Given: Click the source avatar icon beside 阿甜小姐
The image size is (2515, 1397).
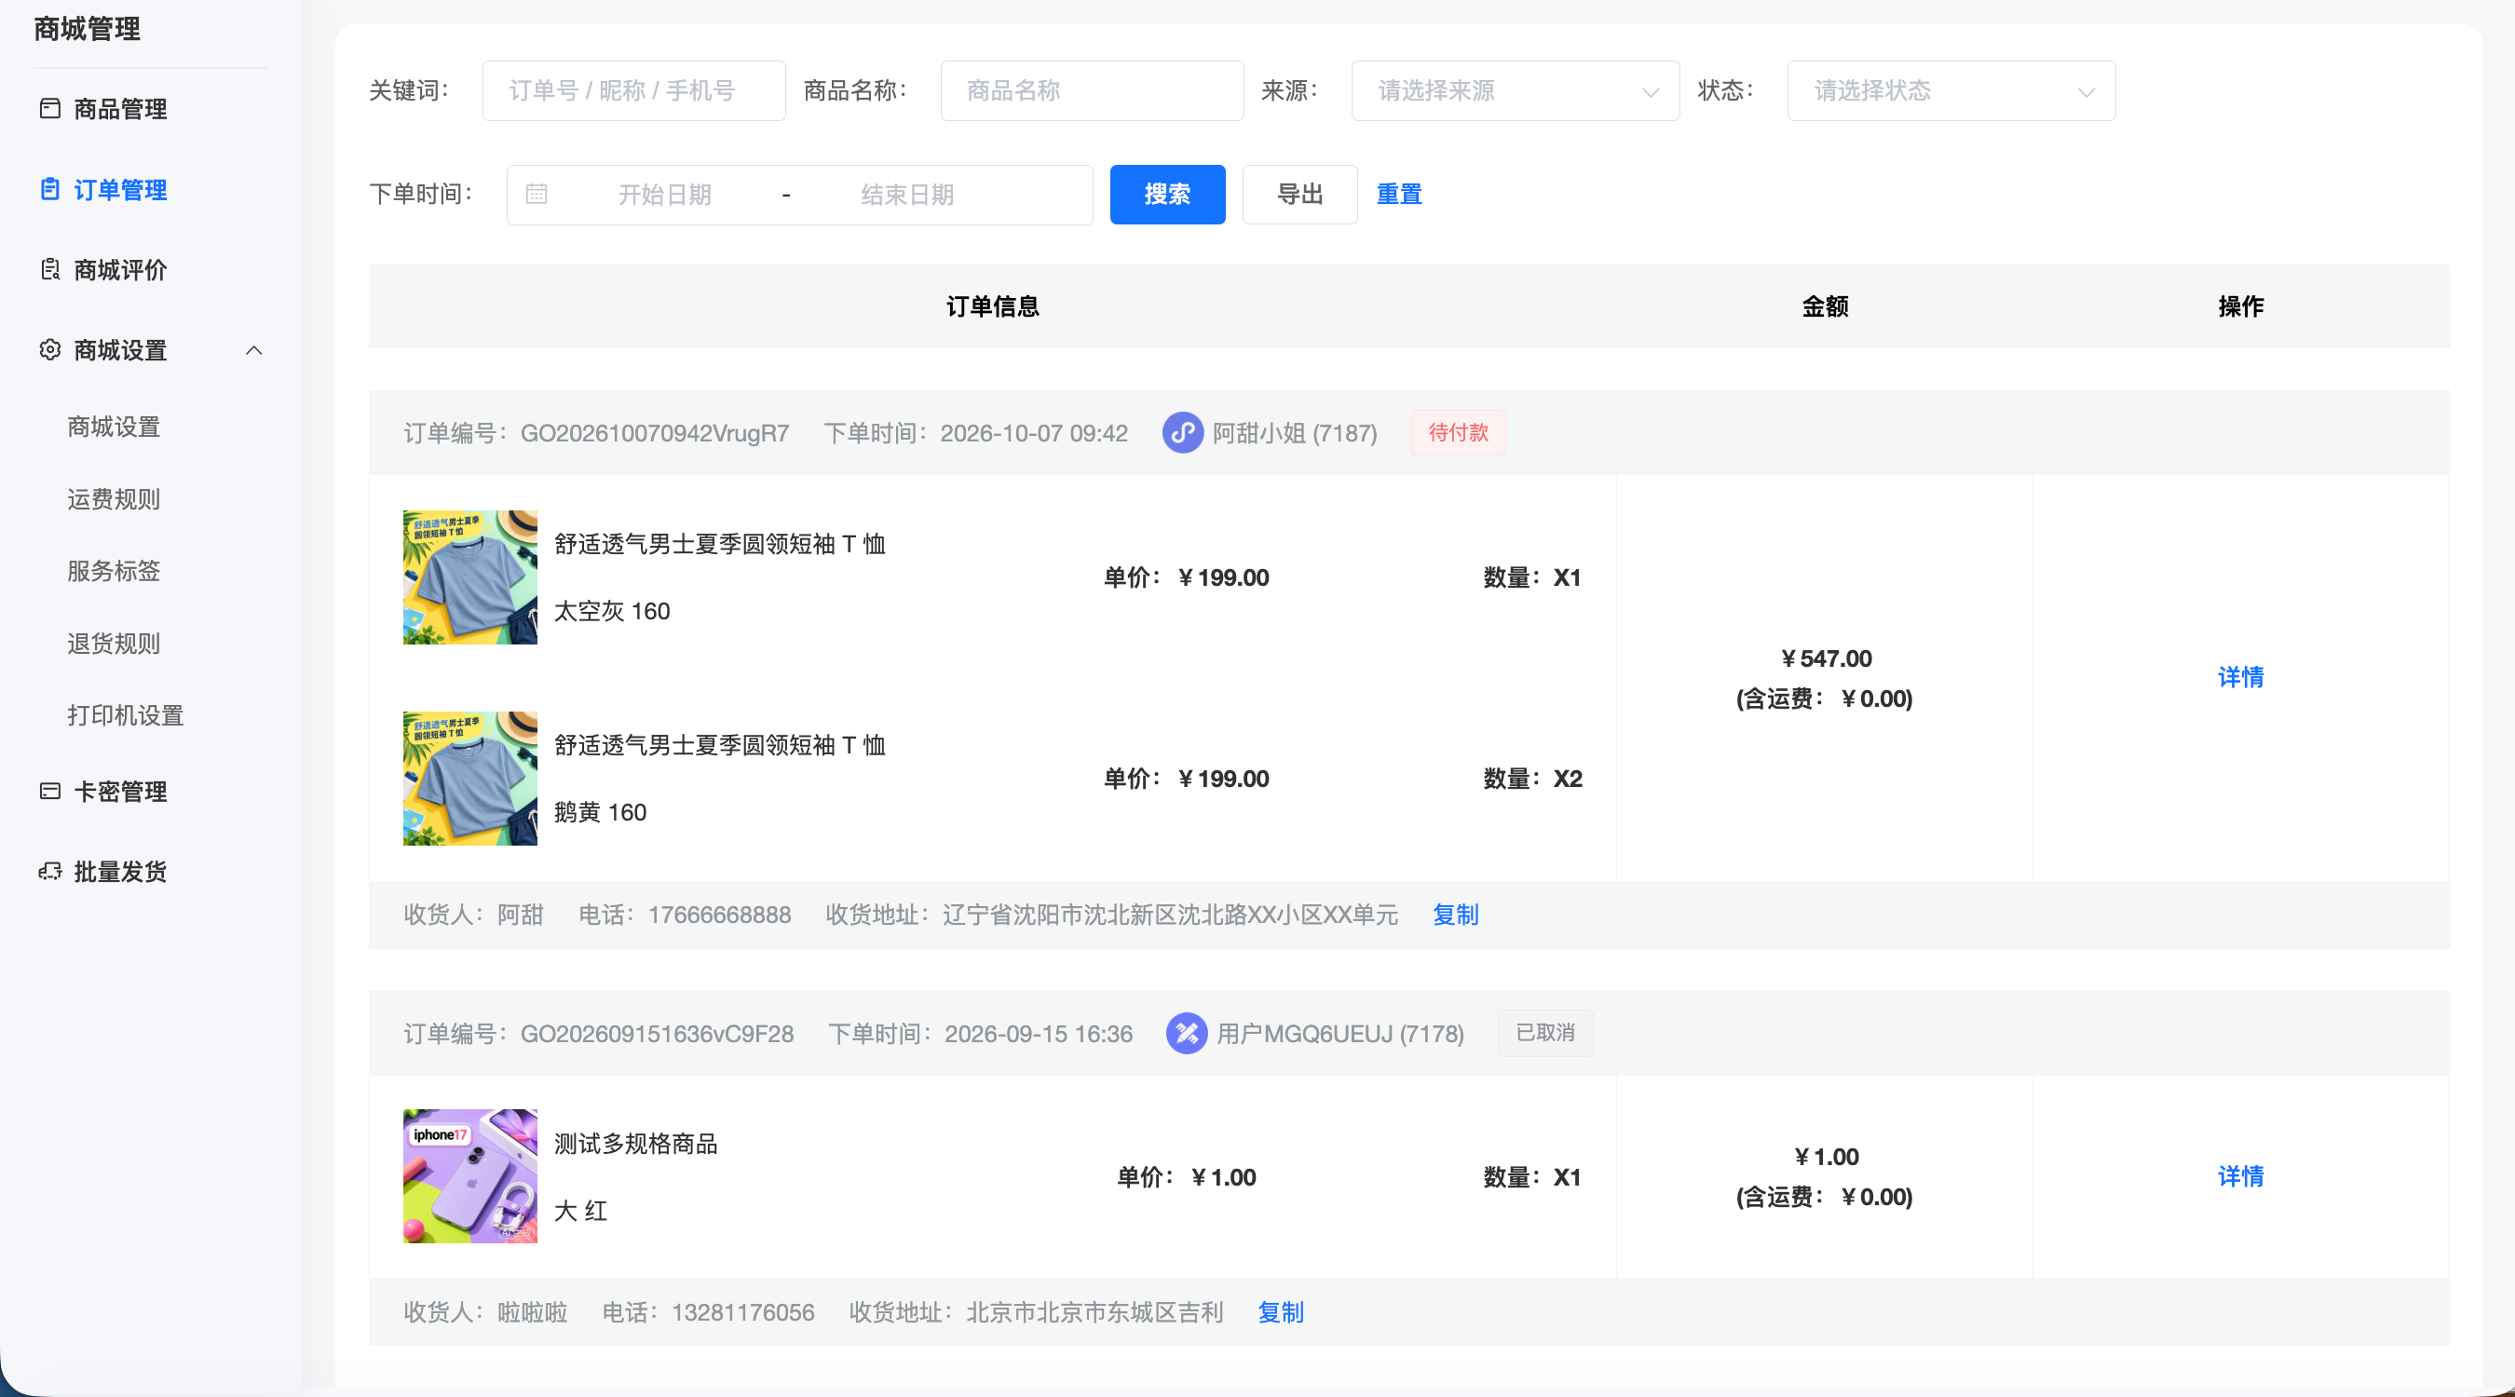Looking at the screenshot, I should (1182, 432).
